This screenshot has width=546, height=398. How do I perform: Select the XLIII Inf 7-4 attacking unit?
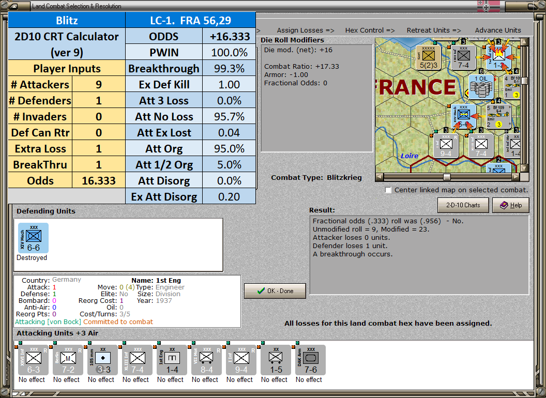(137, 360)
